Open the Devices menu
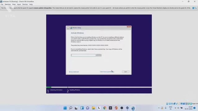This screenshot has height=111, width=198. (25, 4)
